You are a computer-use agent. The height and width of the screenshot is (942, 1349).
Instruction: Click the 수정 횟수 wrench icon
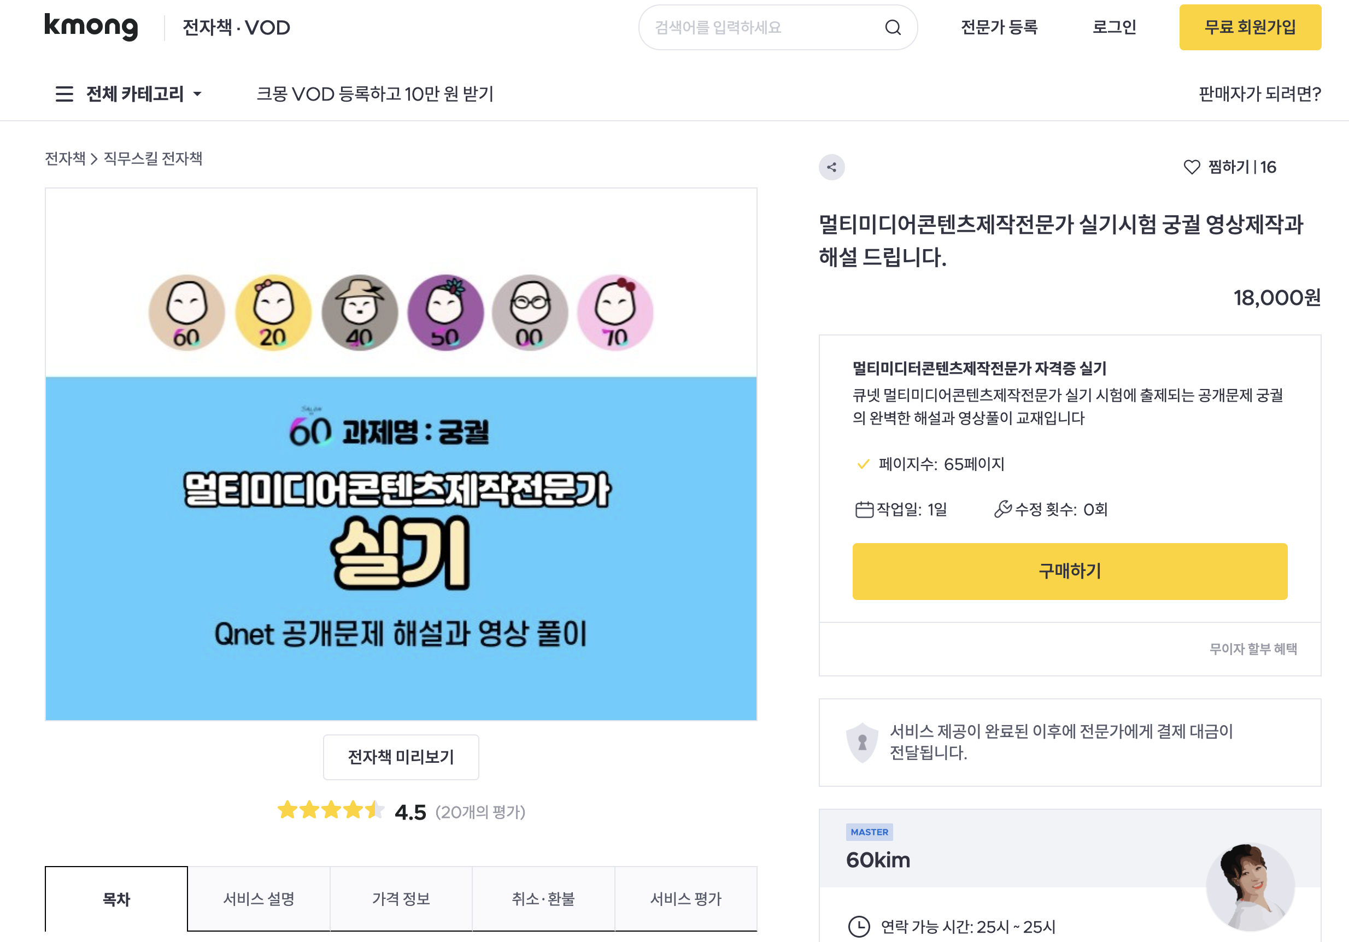1002,509
